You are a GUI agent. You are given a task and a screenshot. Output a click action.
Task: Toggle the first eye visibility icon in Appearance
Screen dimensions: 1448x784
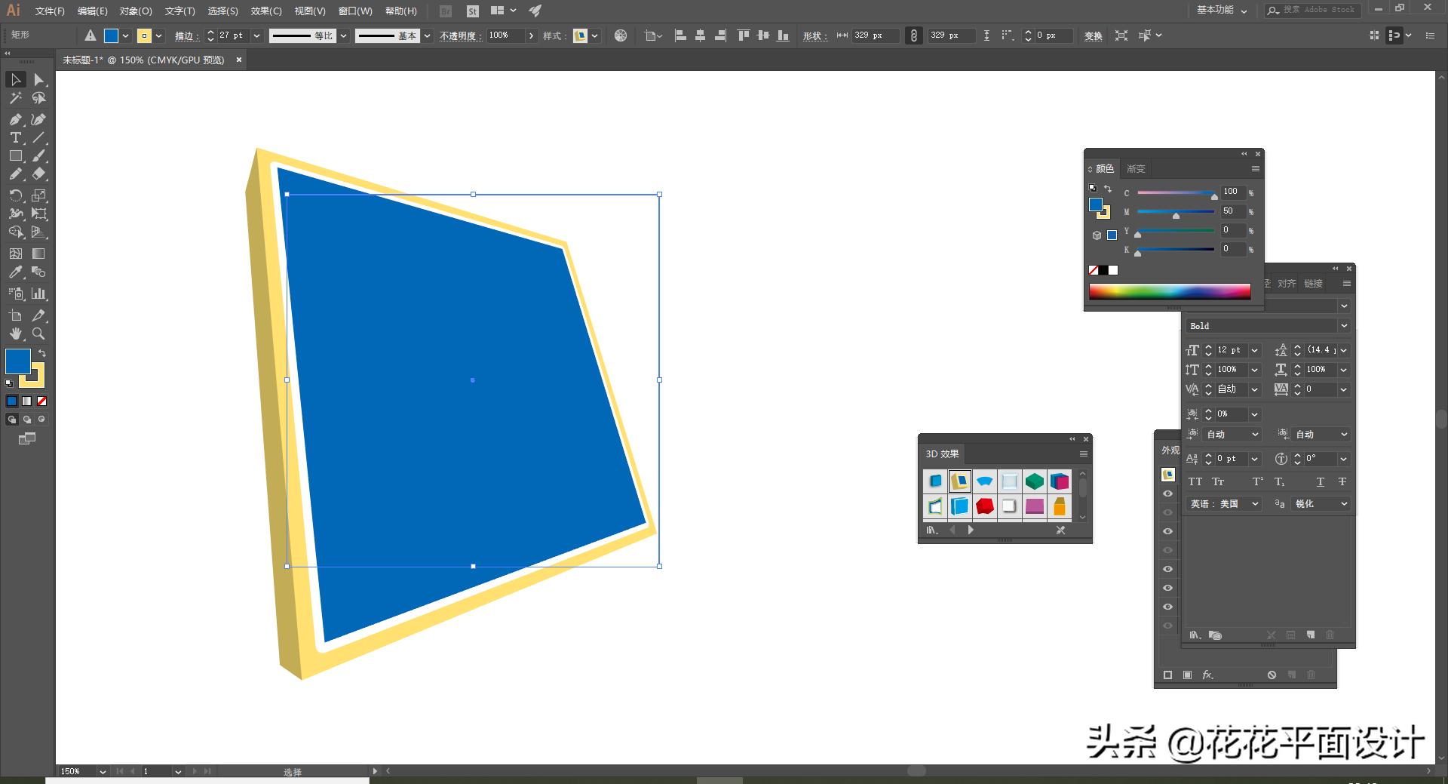1167,493
